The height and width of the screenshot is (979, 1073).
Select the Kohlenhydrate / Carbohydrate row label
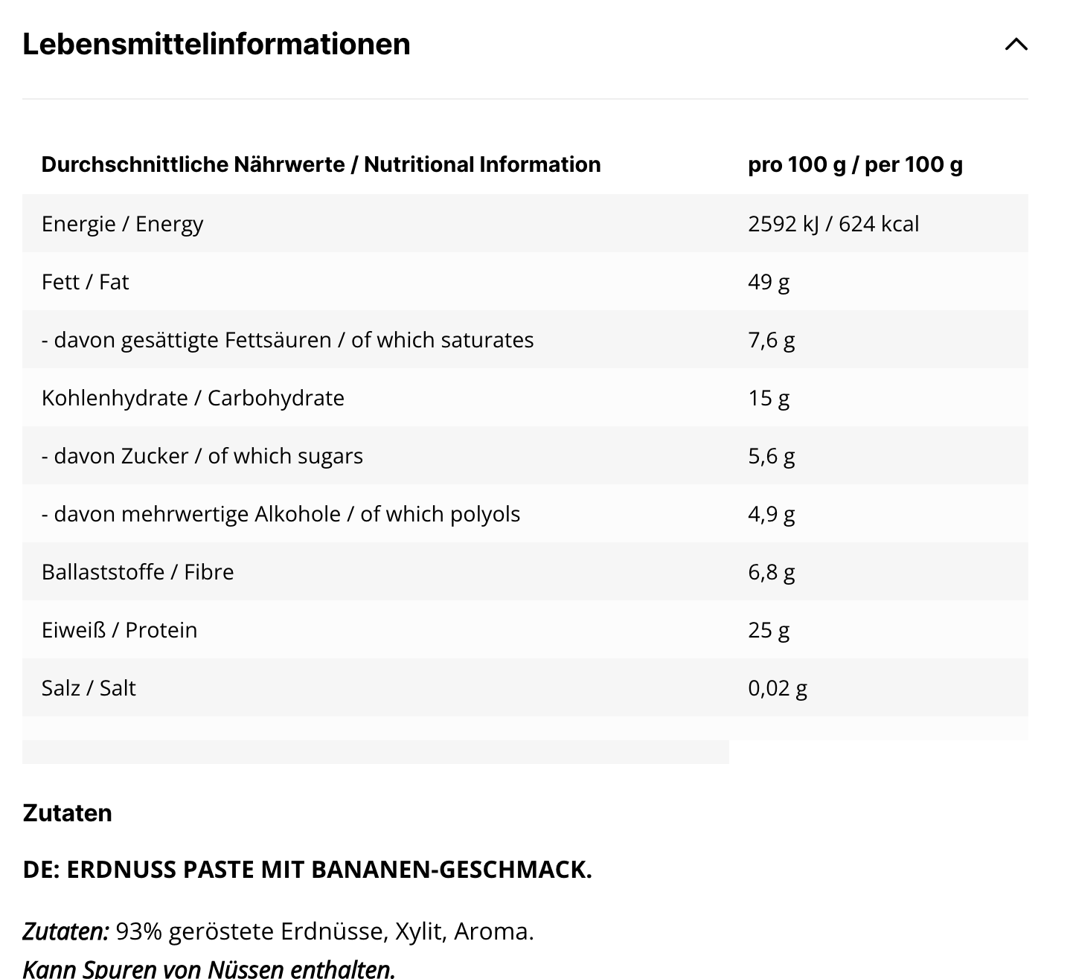193,398
